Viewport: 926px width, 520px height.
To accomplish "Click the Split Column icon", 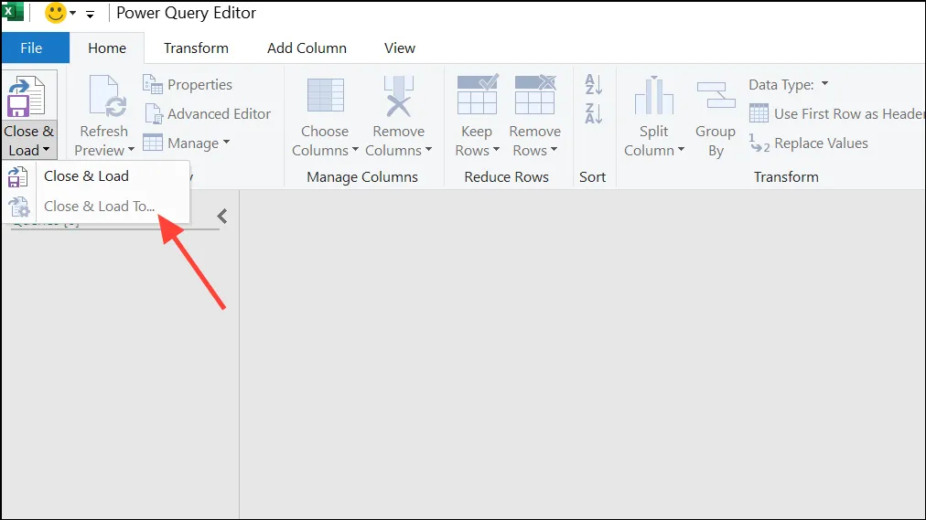I will tap(653, 96).
